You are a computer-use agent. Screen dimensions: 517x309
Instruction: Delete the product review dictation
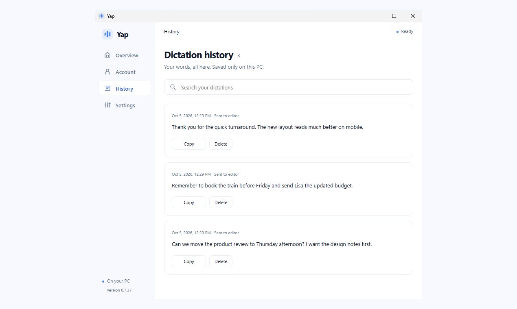221,261
